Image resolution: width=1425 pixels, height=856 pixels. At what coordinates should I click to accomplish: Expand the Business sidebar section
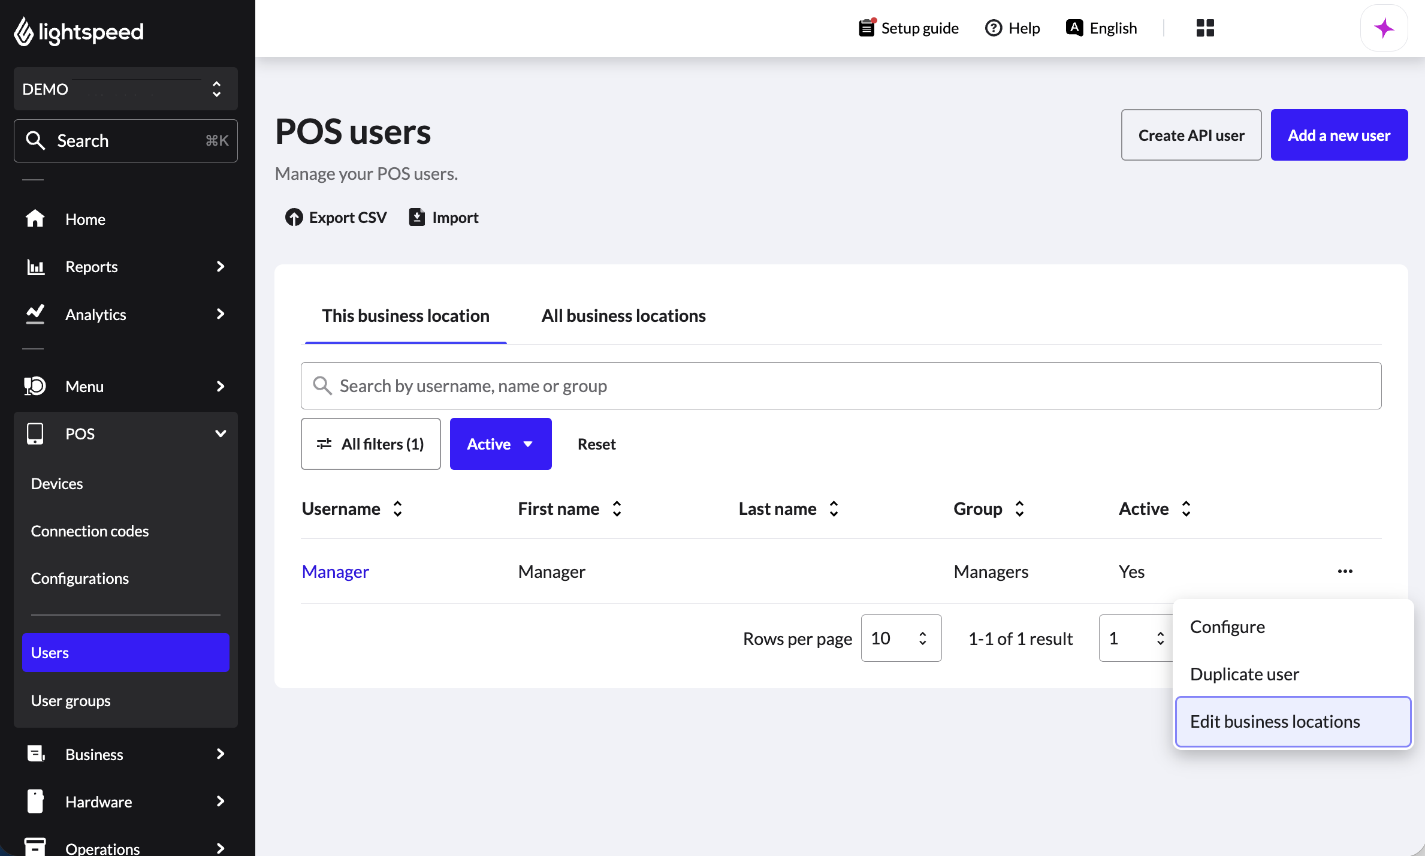[x=126, y=754]
